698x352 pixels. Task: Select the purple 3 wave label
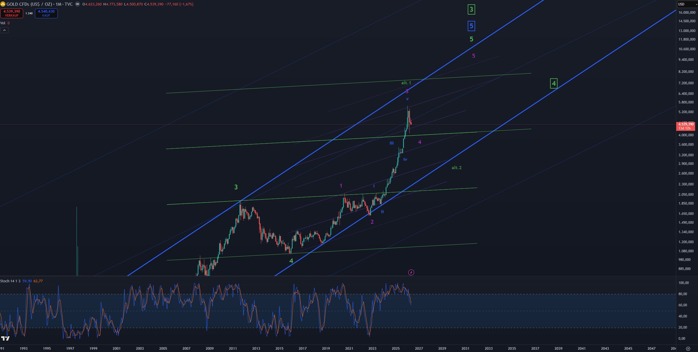click(x=407, y=91)
